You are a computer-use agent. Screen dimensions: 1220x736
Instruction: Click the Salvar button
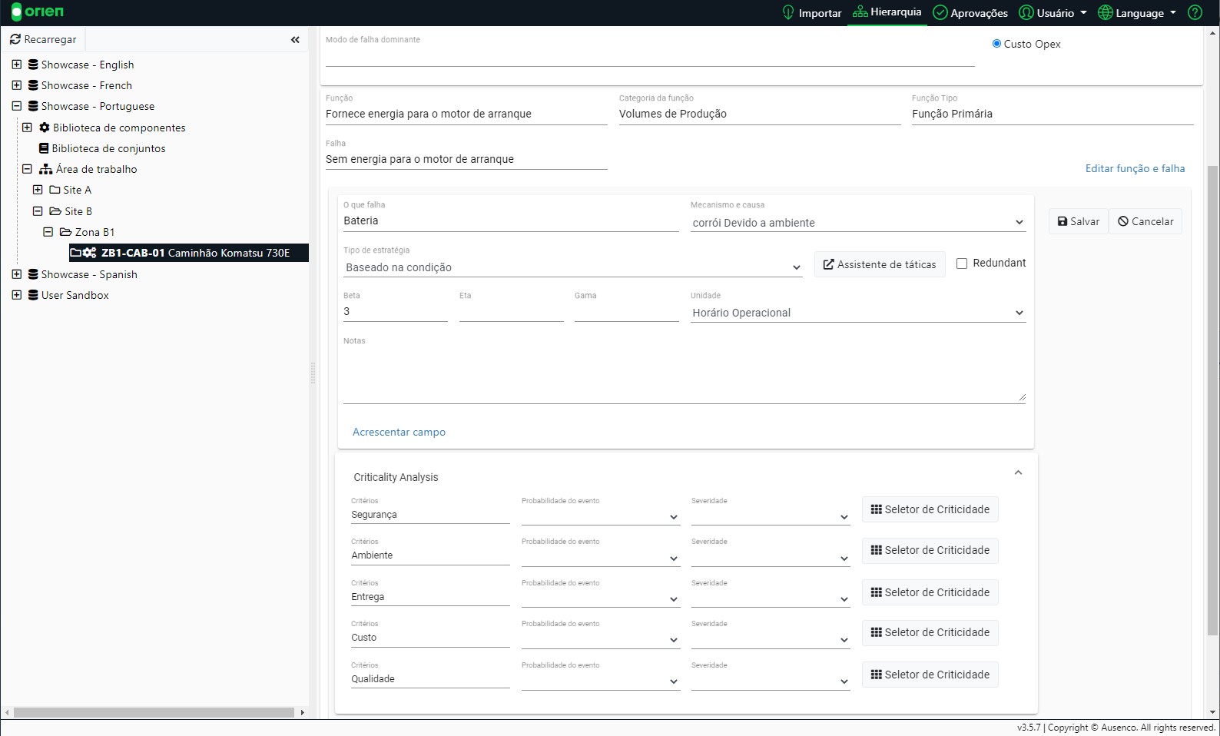(1078, 221)
